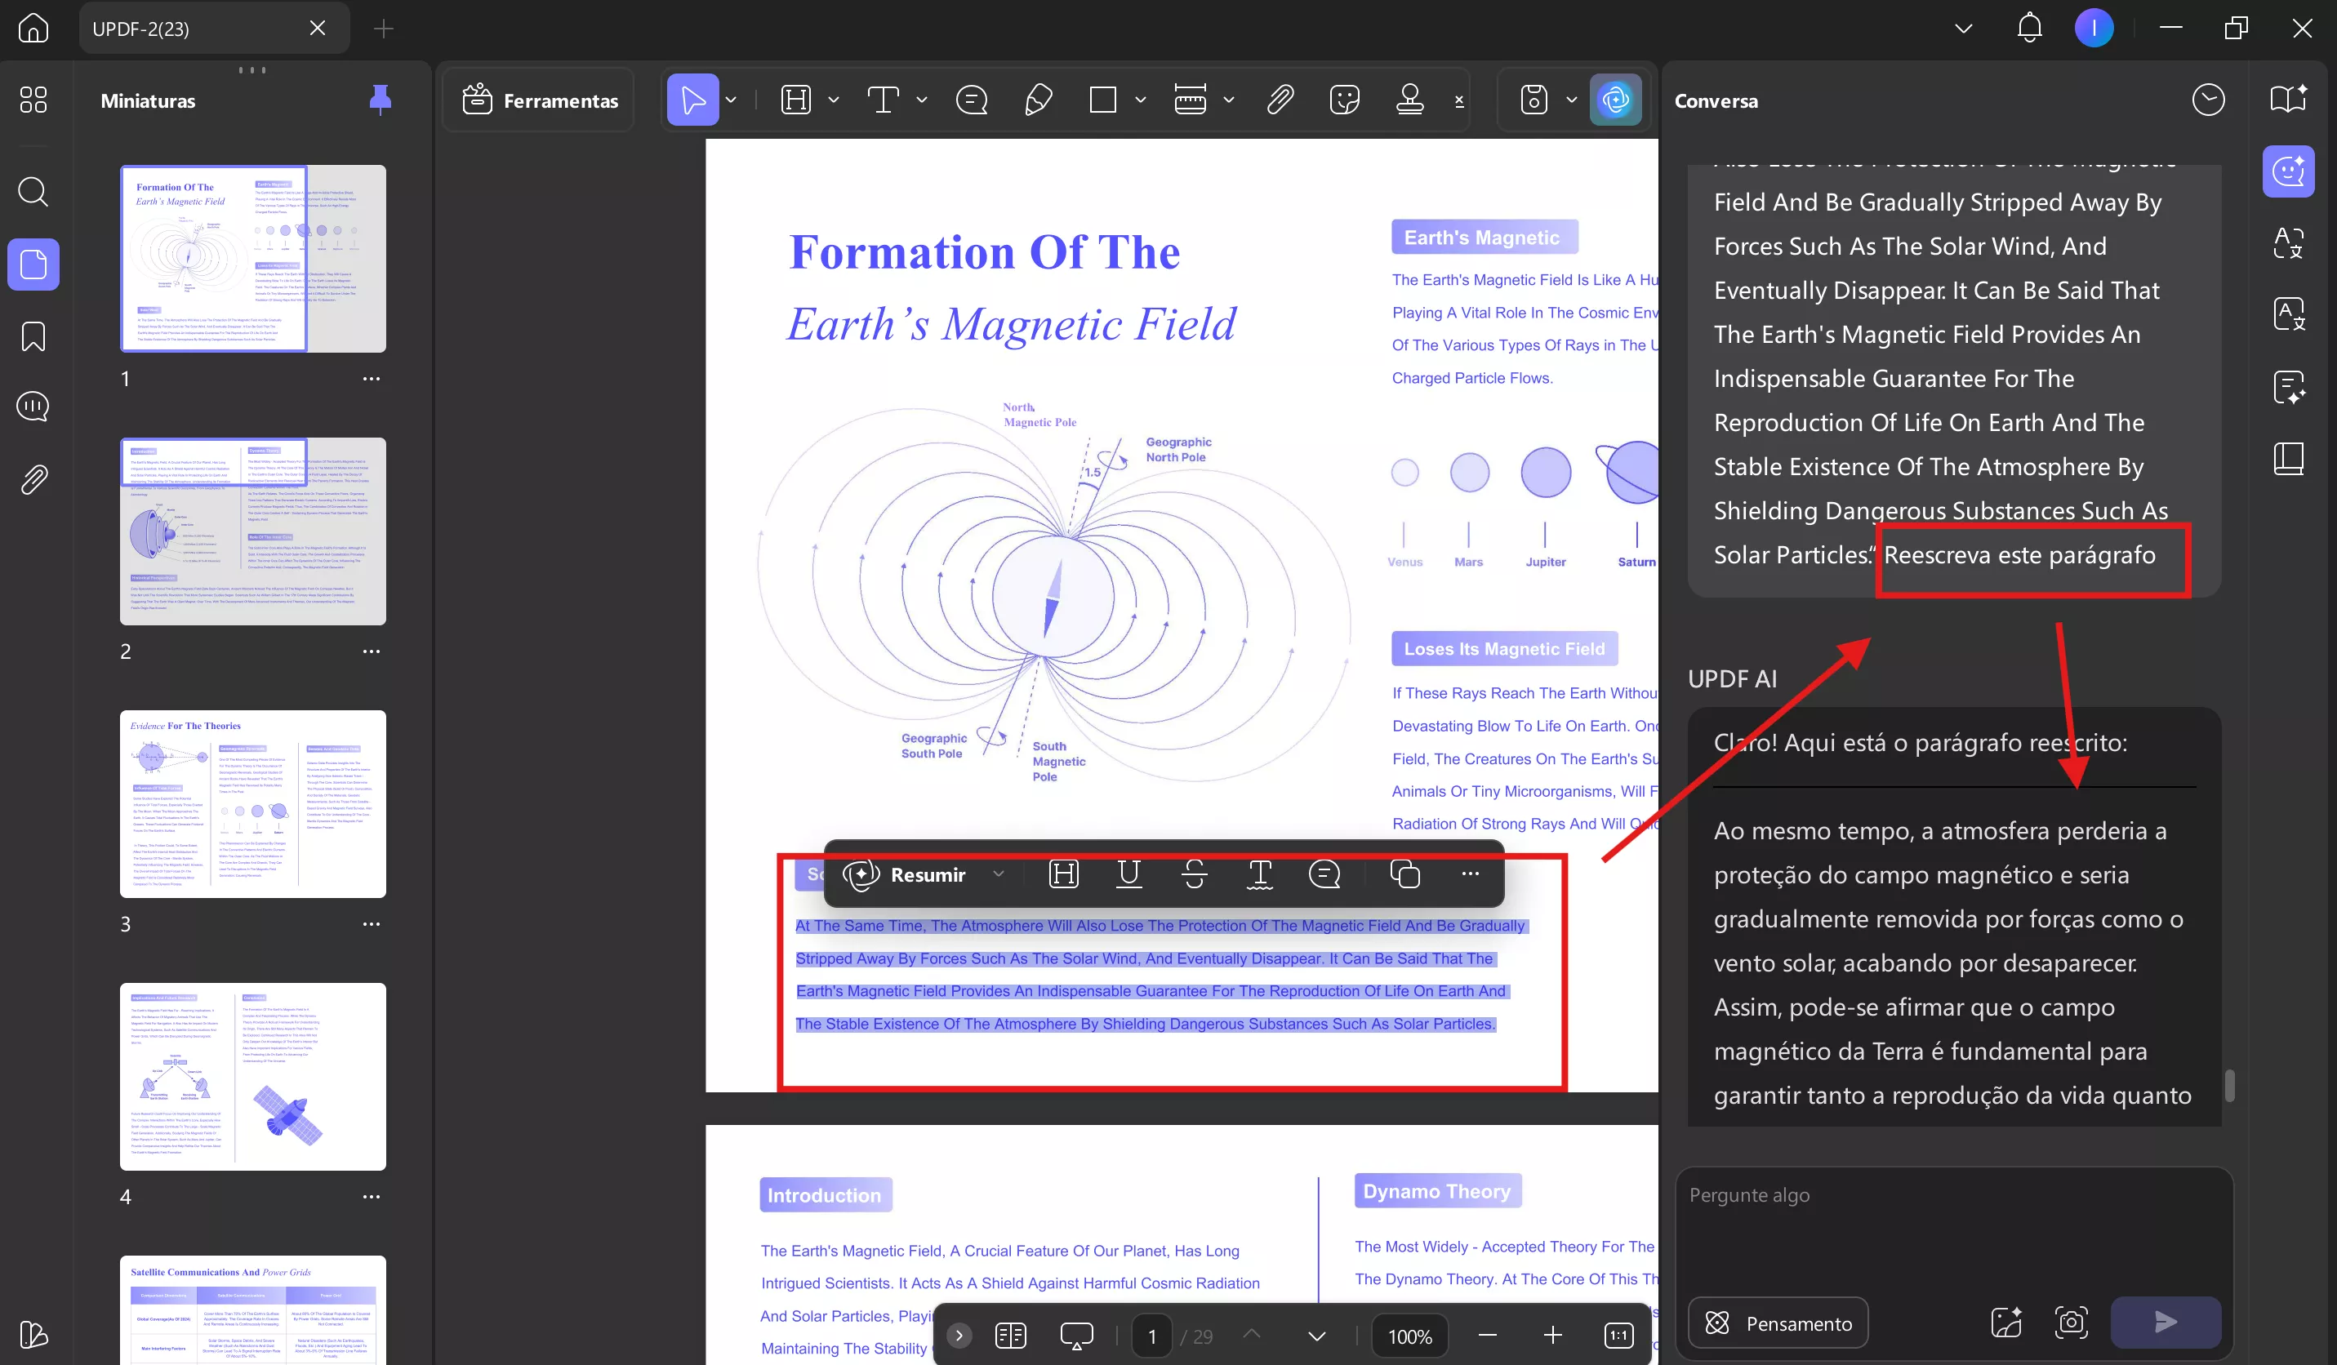Open options menu for page 4 thumbnail
2337x1365 pixels.
(372, 1196)
